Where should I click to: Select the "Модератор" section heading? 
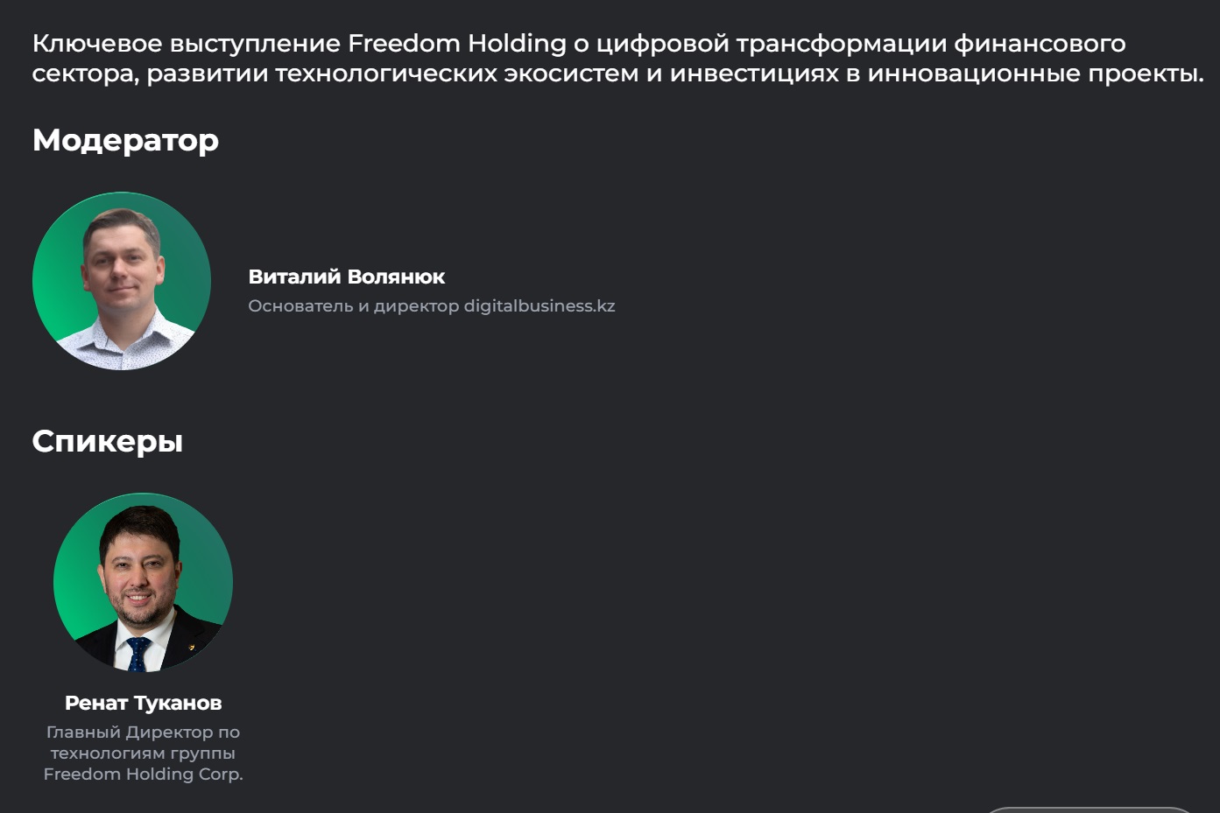click(x=125, y=140)
